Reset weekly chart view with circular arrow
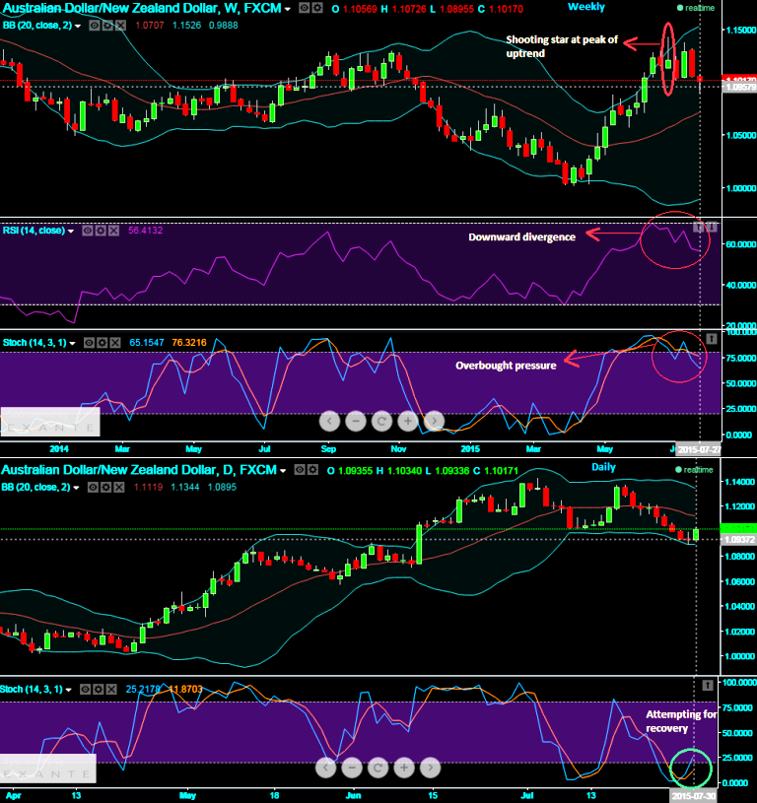 [x=381, y=421]
